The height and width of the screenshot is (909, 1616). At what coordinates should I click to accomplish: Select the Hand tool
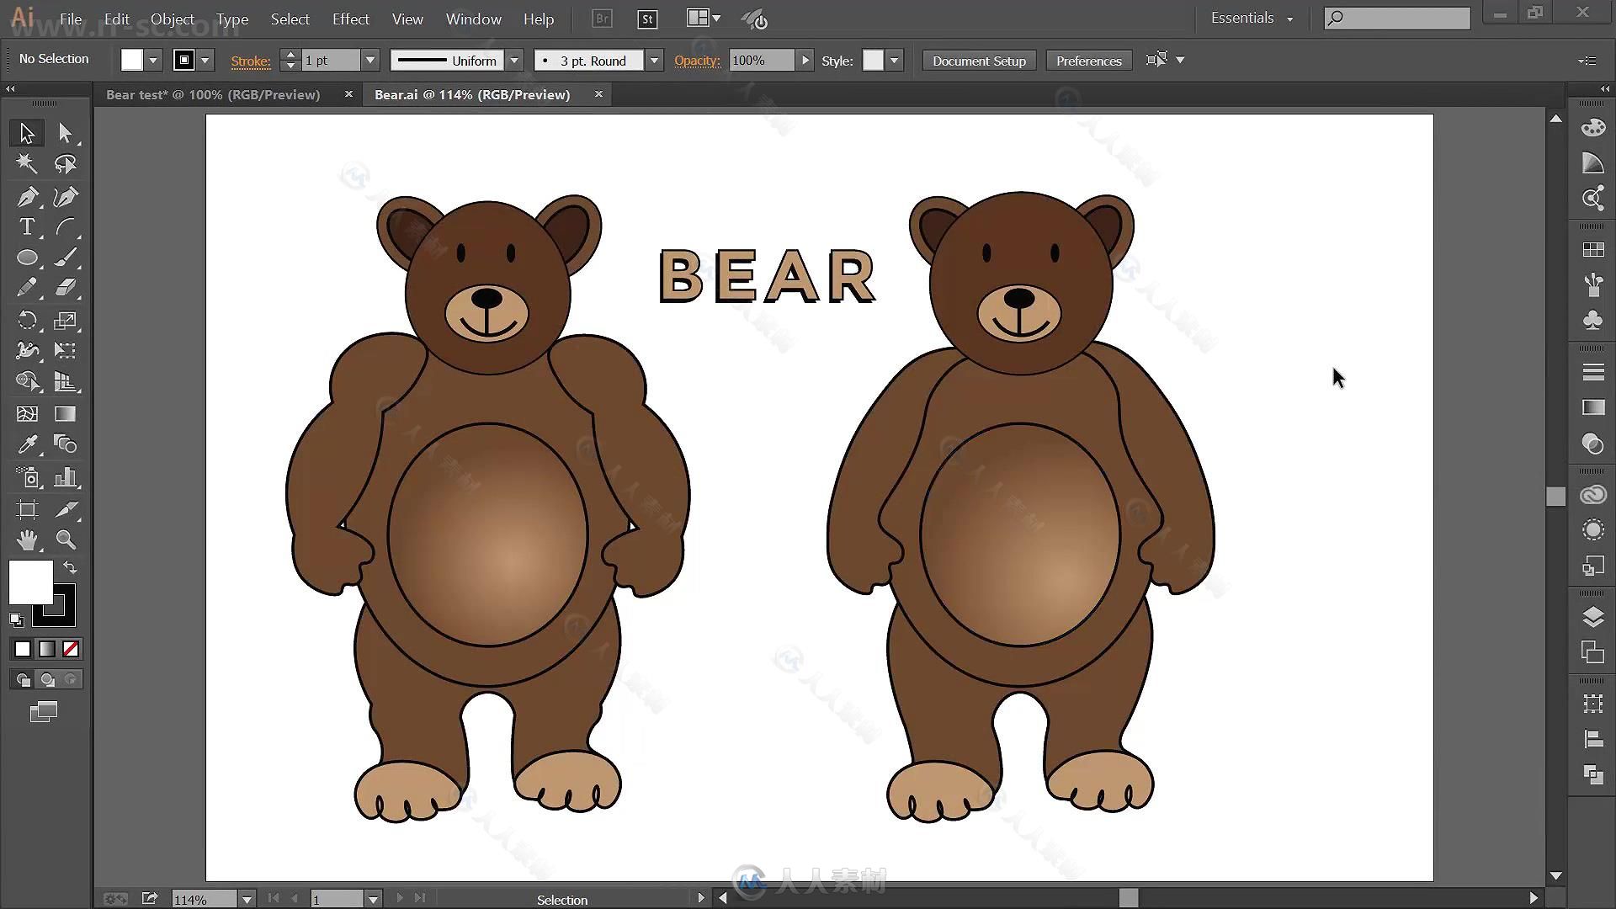click(x=27, y=540)
